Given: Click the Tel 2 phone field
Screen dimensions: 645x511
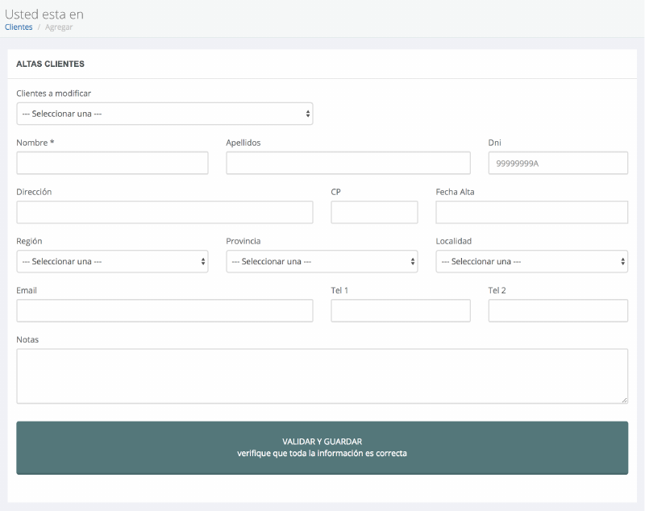Looking at the screenshot, I should pos(558,310).
